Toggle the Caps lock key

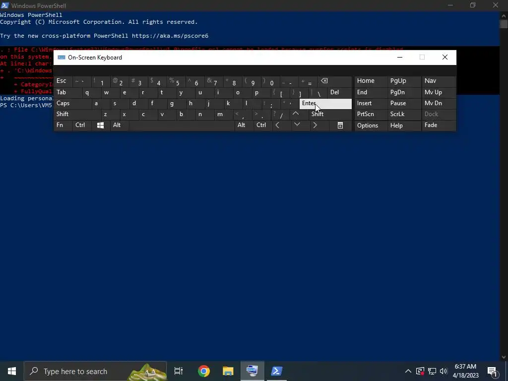(72, 103)
